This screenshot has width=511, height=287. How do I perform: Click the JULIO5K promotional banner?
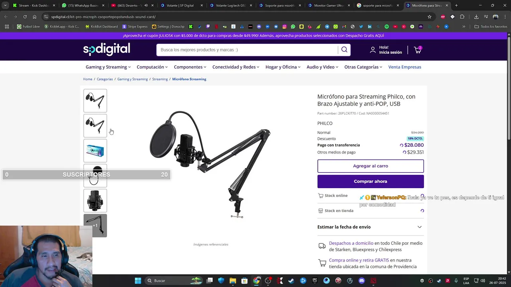coord(254,35)
